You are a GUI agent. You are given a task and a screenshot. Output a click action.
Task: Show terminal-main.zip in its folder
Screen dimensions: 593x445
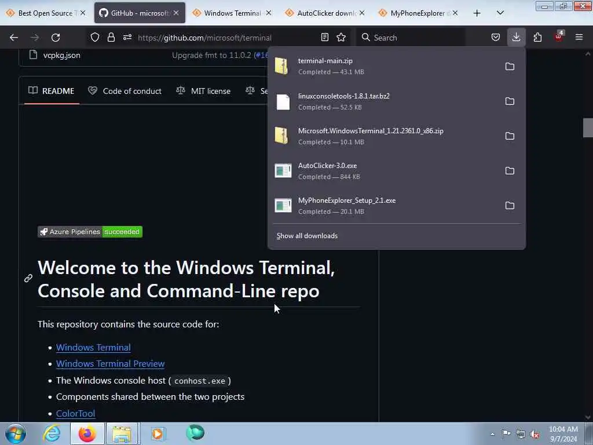point(510,67)
